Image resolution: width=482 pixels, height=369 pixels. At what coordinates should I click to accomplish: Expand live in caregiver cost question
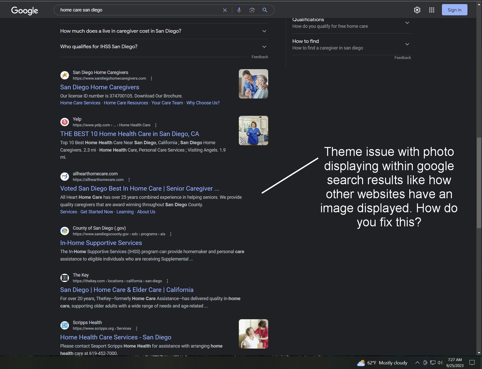pos(164,31)
